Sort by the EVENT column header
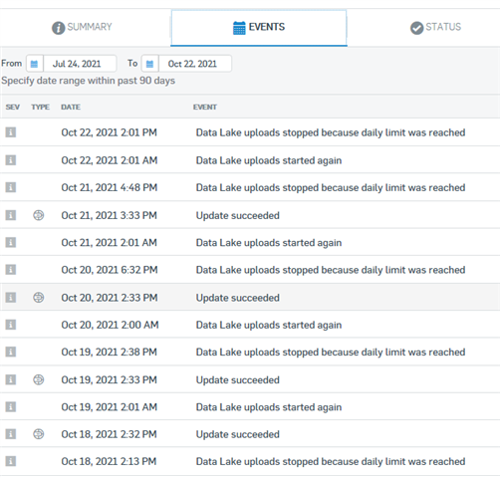The height and width of the screenshot is (478, 500). (205, 107)
